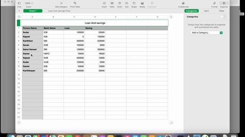This screenshot has width=245, height=137.
Task: Select the saving value 5000 cell
Action: 95,45
